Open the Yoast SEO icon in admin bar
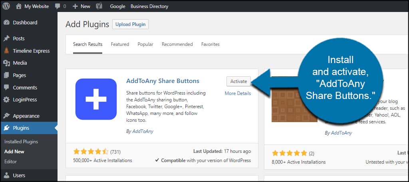The height and width of the screenshot is (182, 409). 99,6
